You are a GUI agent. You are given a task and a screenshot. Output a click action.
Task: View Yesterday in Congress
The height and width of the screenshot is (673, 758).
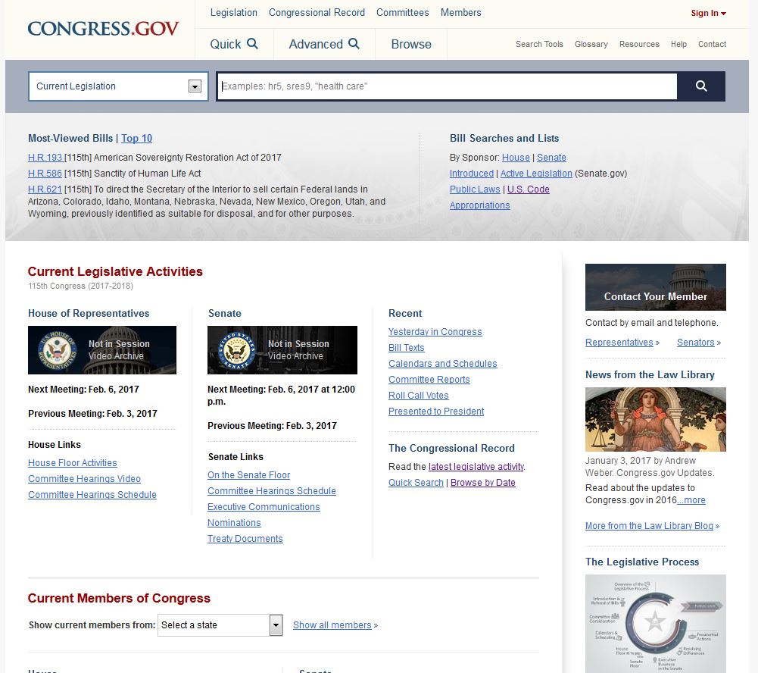[435, 331]
